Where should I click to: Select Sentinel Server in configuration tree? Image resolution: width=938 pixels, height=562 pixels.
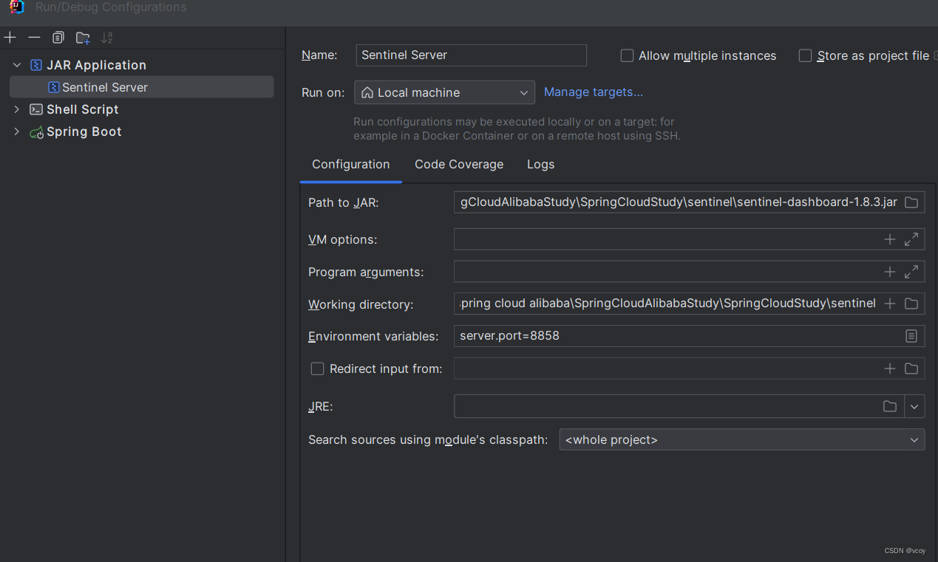coord(142,87)
